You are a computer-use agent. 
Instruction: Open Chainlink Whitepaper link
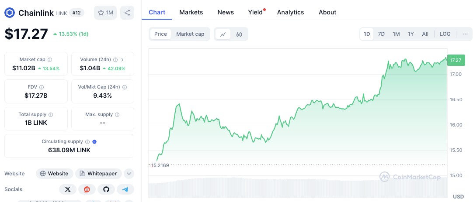99,174
